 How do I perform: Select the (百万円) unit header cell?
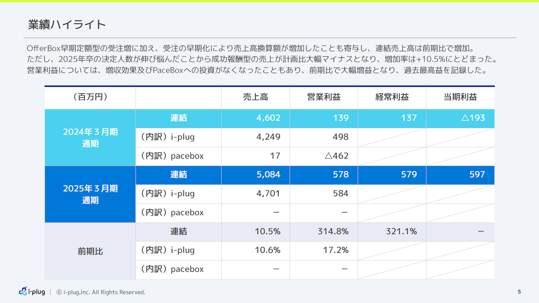tap(90, 97)
